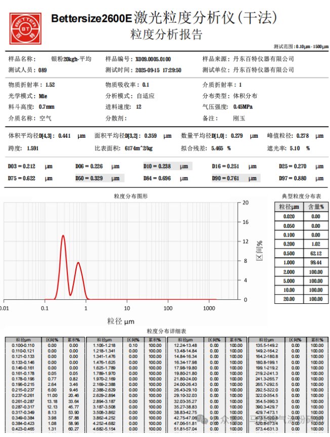Click the D75 = 0.622 entry
The width and height of the screenshot is (330, 437).
click(x=30, y=178)
